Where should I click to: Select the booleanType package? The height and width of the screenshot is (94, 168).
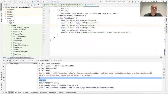[x=19, y=34]
